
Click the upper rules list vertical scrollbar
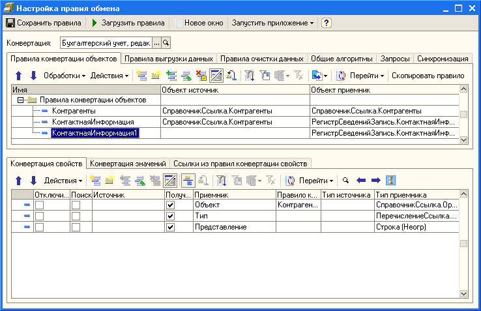tap(463, 114)
